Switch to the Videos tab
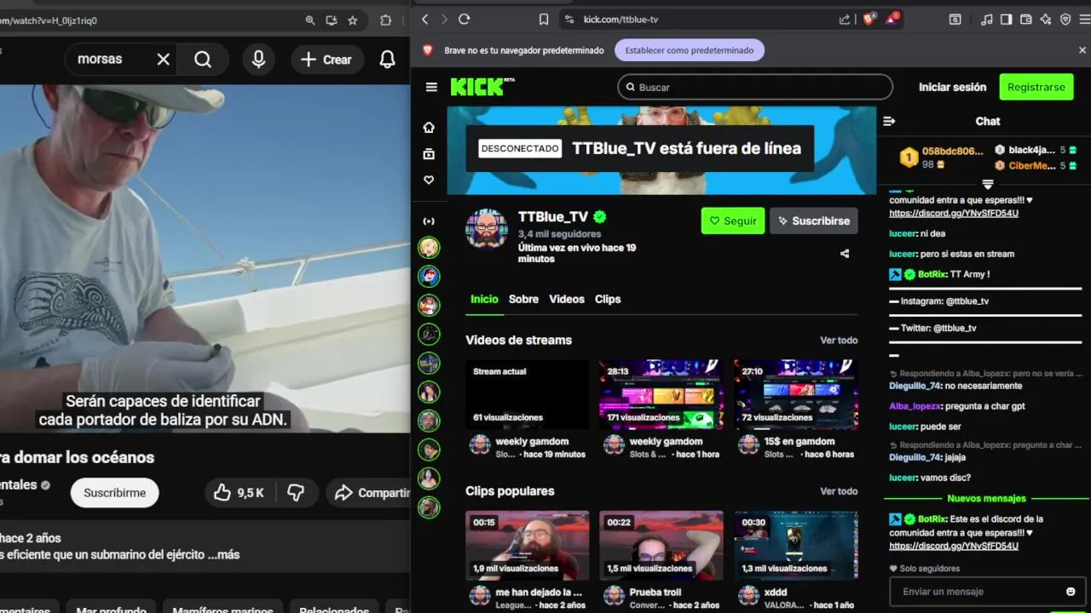This screenshot has height=613, width=1091. coord(567,299)
